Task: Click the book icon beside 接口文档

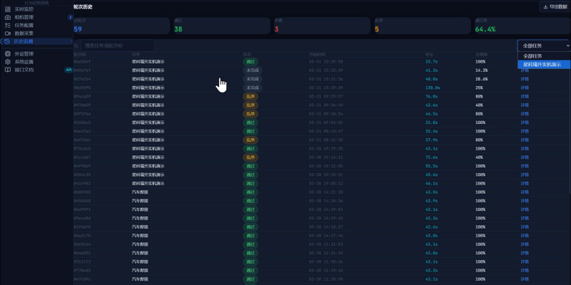Action: tap(8, 70)
